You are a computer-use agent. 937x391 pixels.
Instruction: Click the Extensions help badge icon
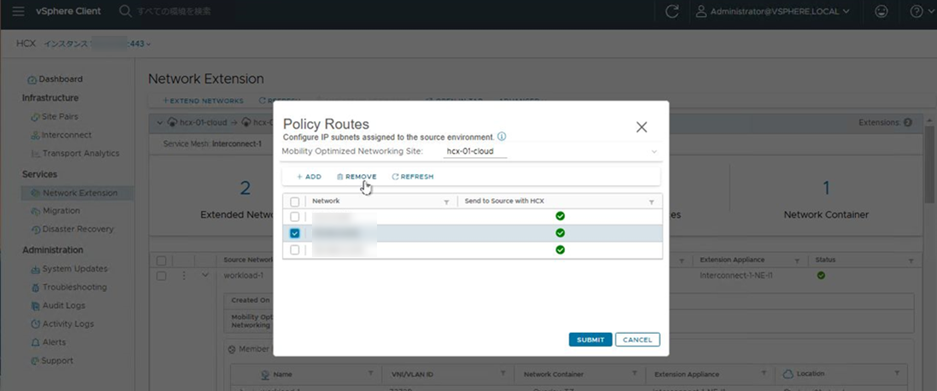click(908, 122)
